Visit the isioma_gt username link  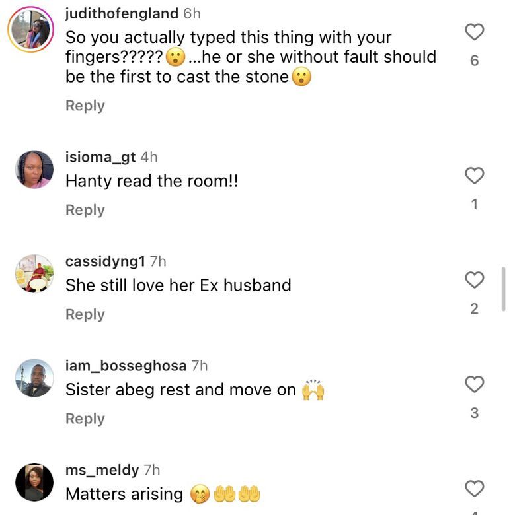100,157
